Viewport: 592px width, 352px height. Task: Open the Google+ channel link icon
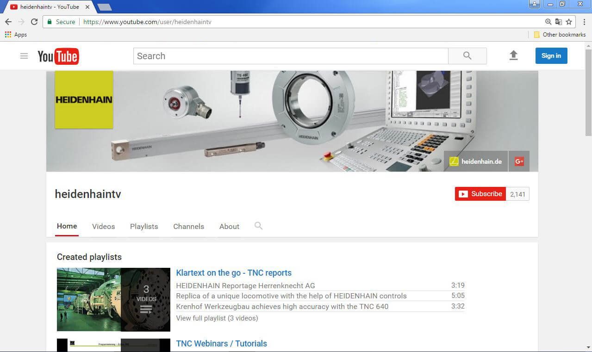pyautogui.click(x=519, y=161)
